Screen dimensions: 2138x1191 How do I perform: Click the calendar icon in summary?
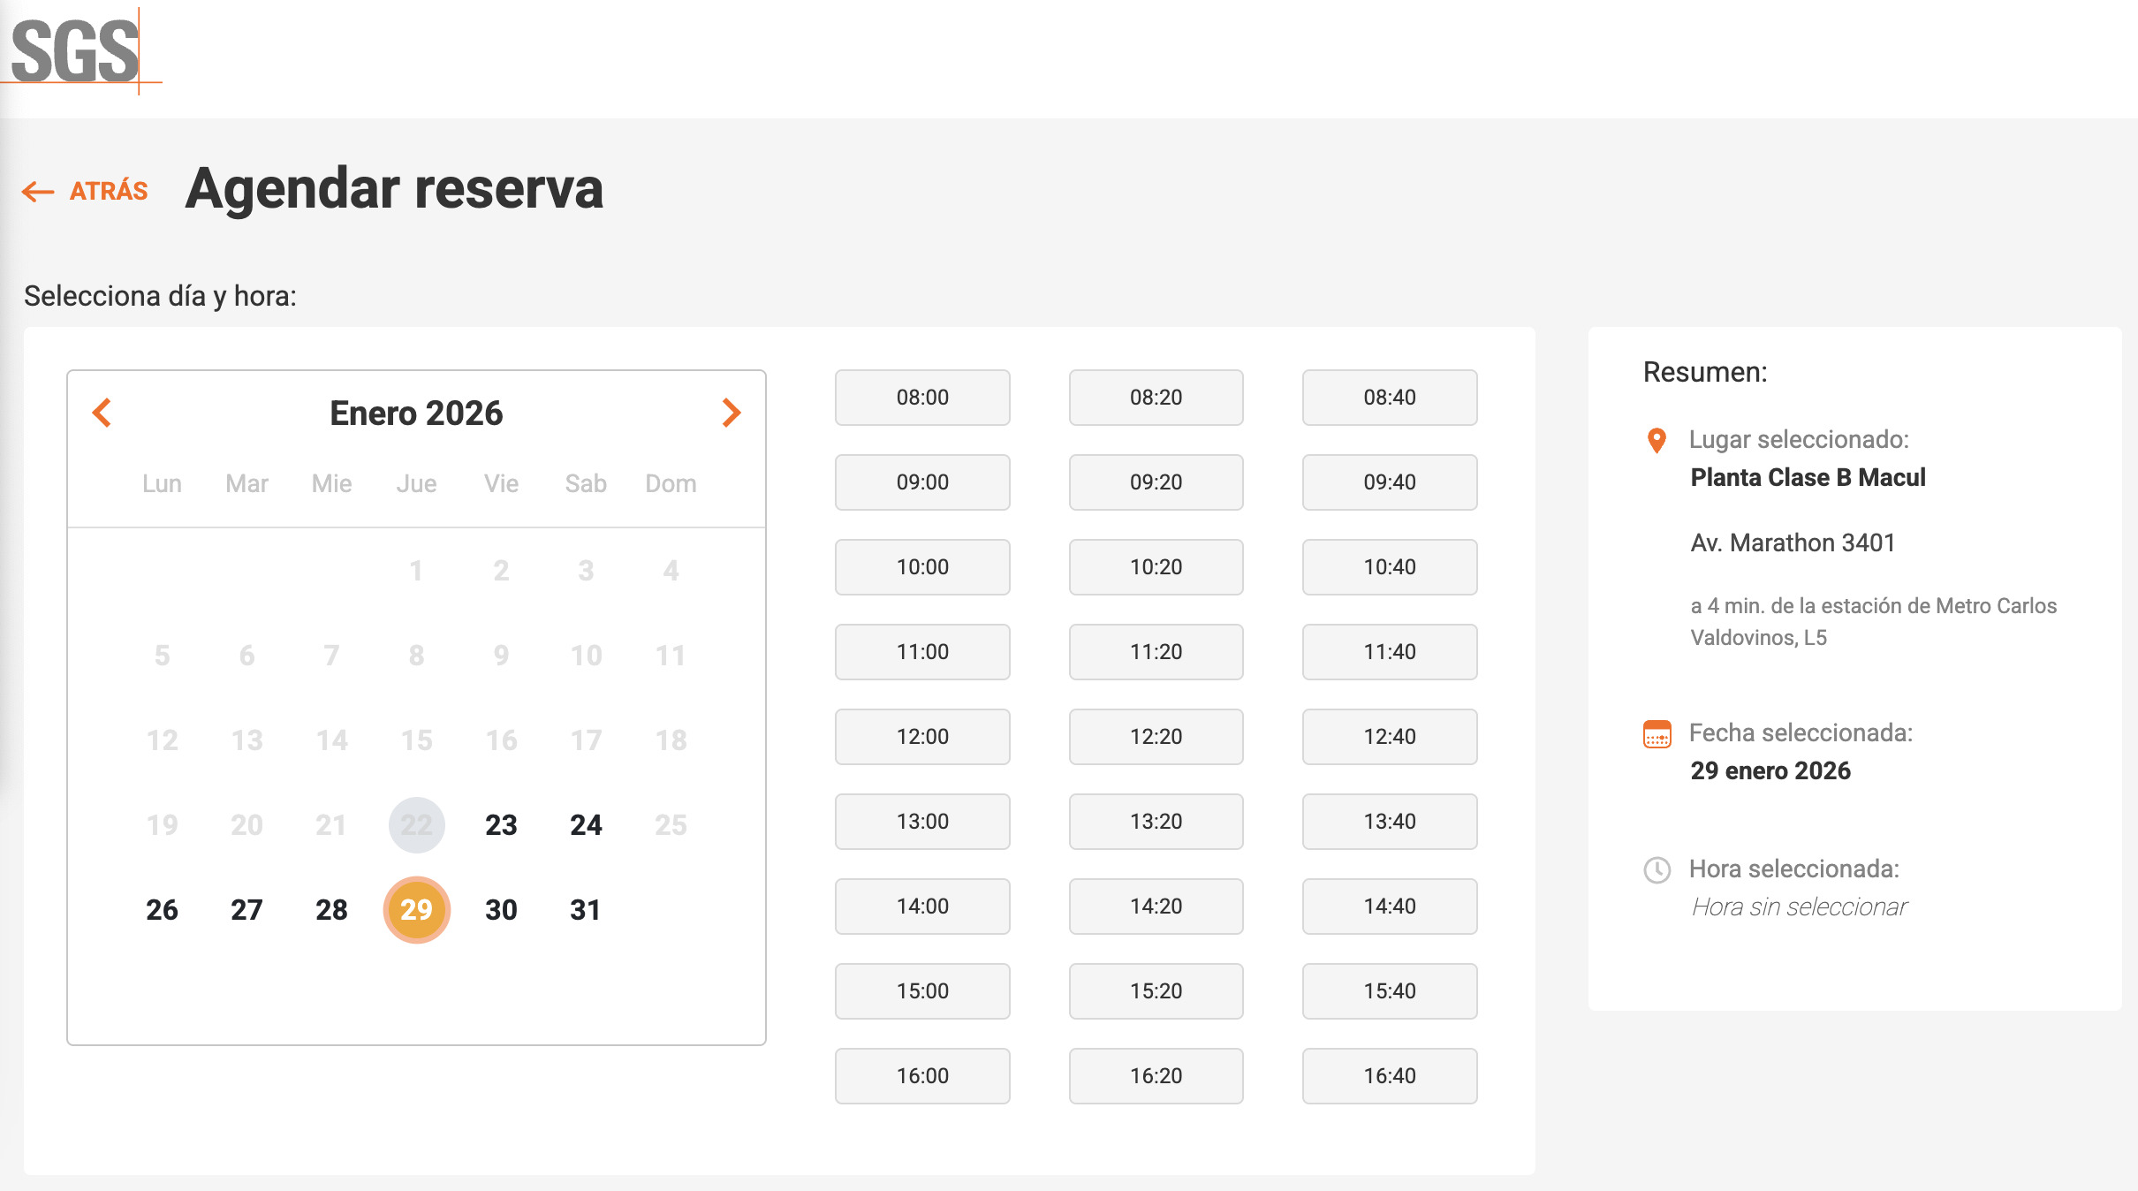coord(1657,734)
